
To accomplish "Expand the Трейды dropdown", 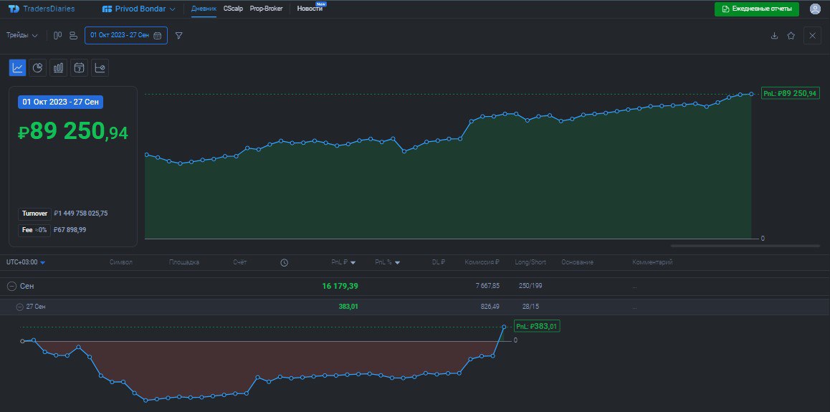I will 22,35.
